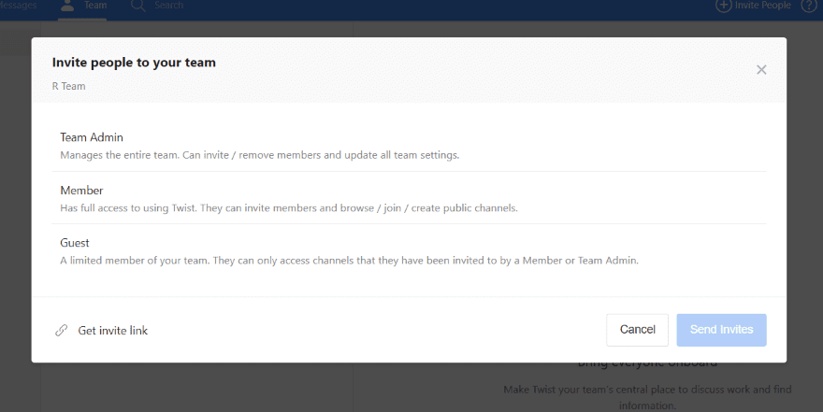Click the Invite People plus icon
The height and width of the screenshot is (412, 823).
[723, 6]
